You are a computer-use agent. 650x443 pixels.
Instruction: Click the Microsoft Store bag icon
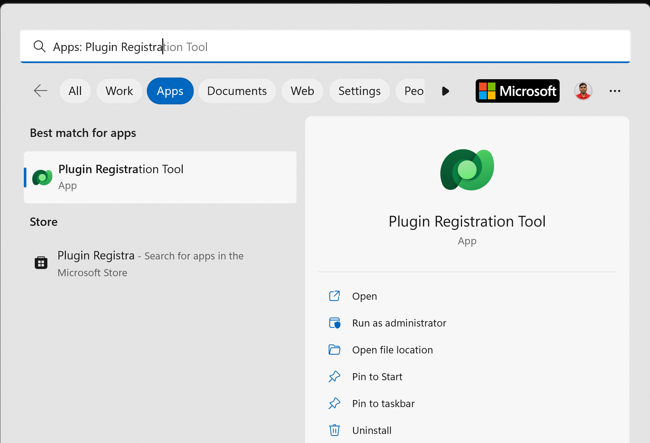coord(41,262)
